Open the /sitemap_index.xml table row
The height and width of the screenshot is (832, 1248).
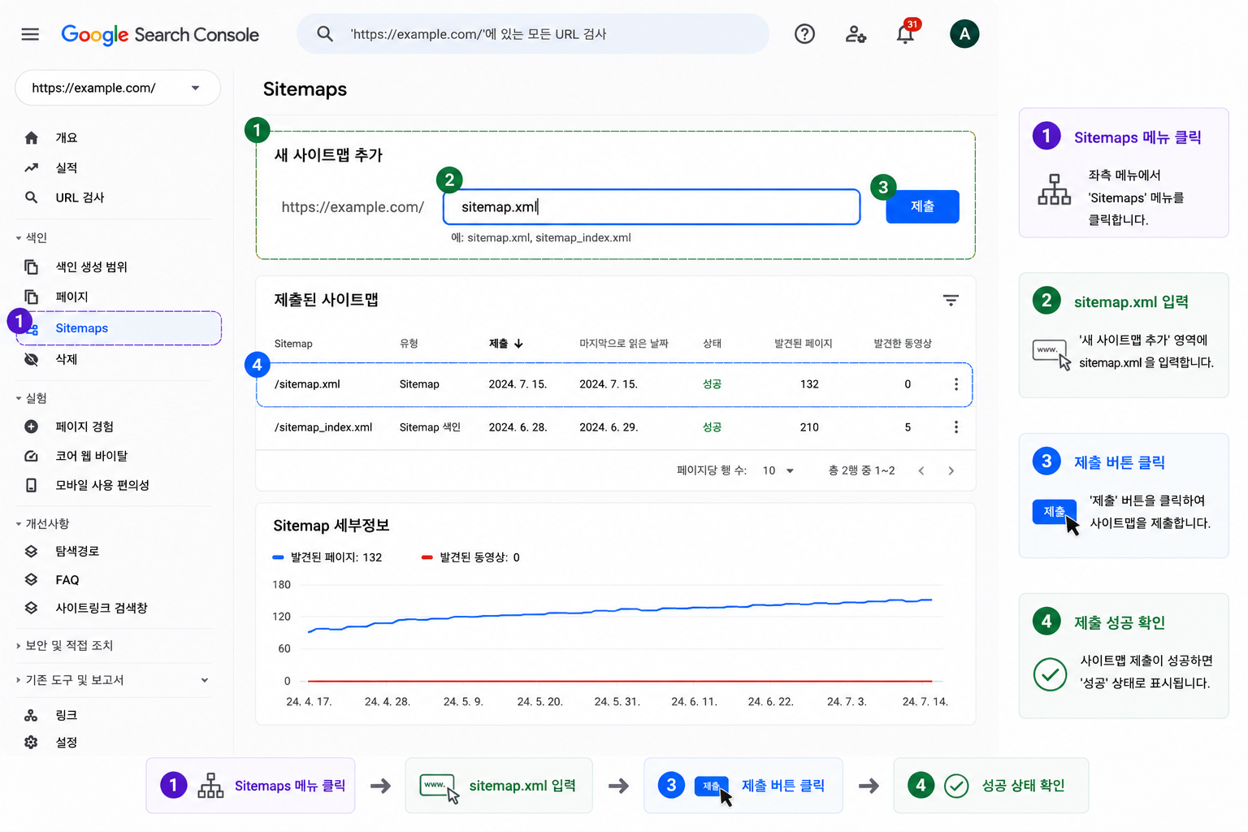tap(614, 427)
